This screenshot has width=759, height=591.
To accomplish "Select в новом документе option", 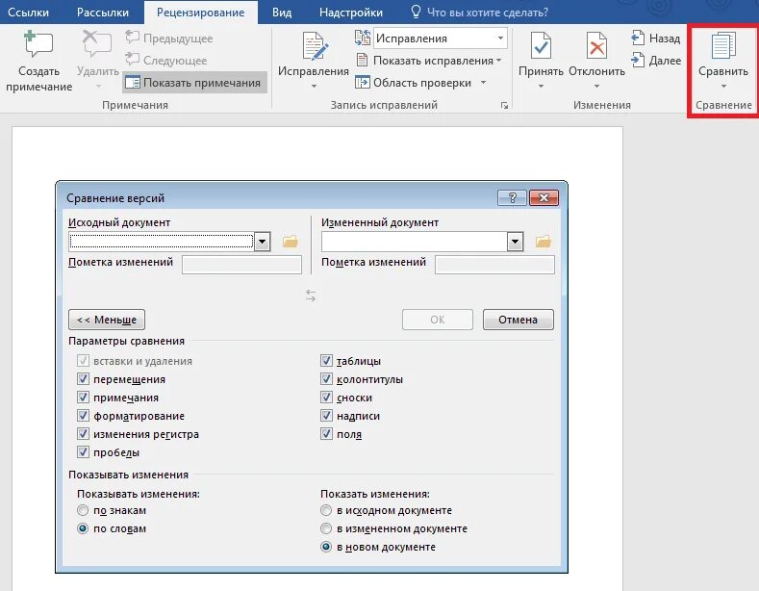I will [326, 547].
